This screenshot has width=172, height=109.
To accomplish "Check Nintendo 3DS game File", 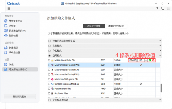I will pos(49,79).
